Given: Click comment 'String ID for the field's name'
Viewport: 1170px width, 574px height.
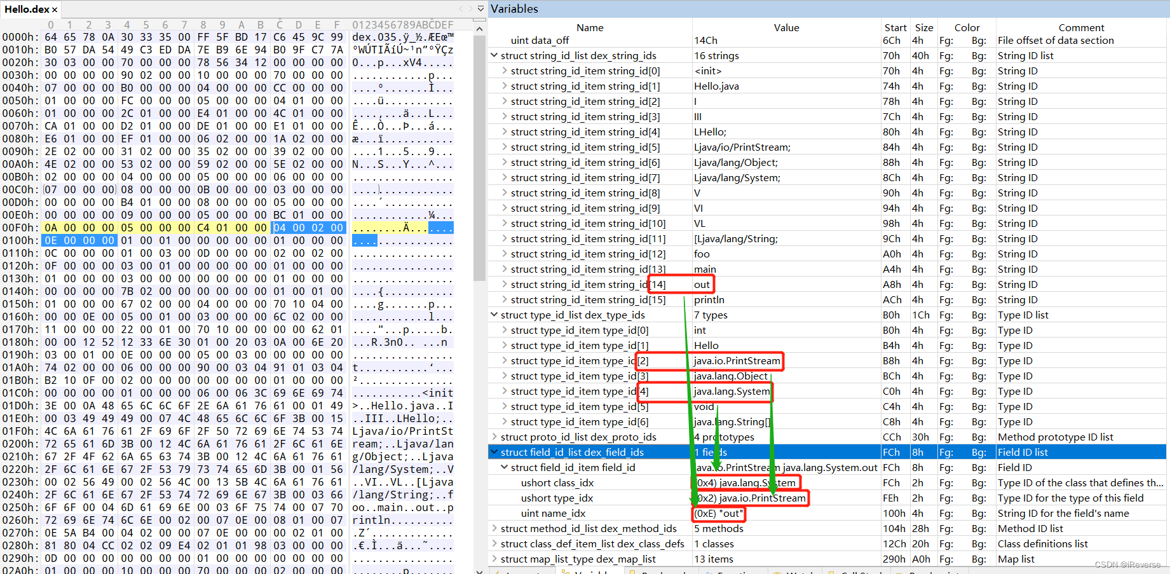Looking at the screenshot, I should click(x=1063, y=513).
